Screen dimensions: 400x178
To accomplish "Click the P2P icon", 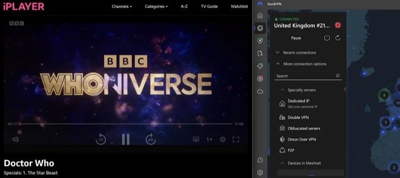I will (282, 150).
